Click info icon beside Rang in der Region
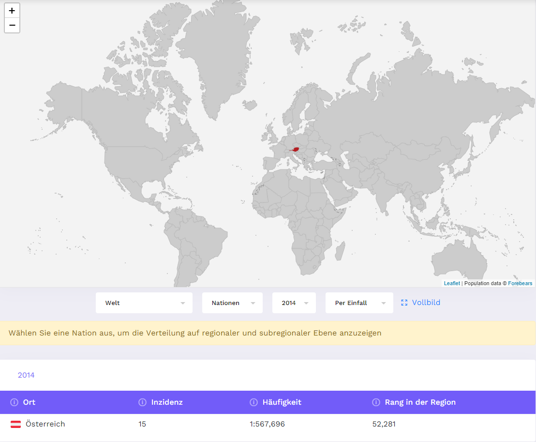536x442 pixels. tap(376, 402)
